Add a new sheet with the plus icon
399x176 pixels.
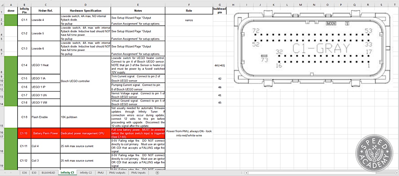[x=157, y=173]
